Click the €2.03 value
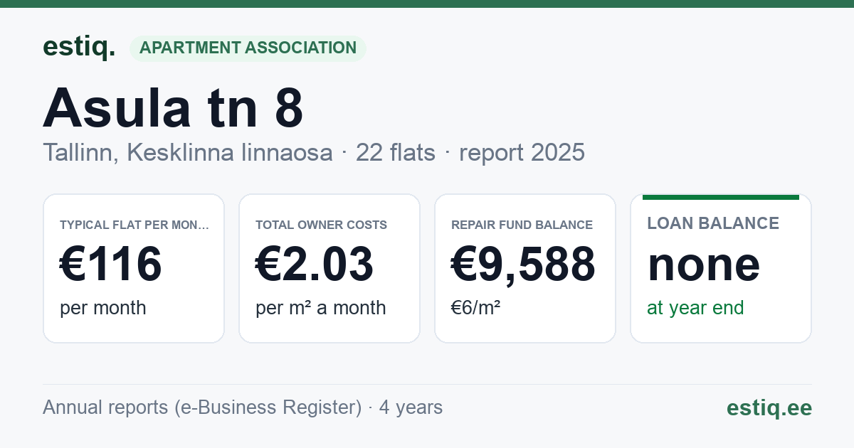Viewport: 854px width, 448px height. tap(315, 265)
